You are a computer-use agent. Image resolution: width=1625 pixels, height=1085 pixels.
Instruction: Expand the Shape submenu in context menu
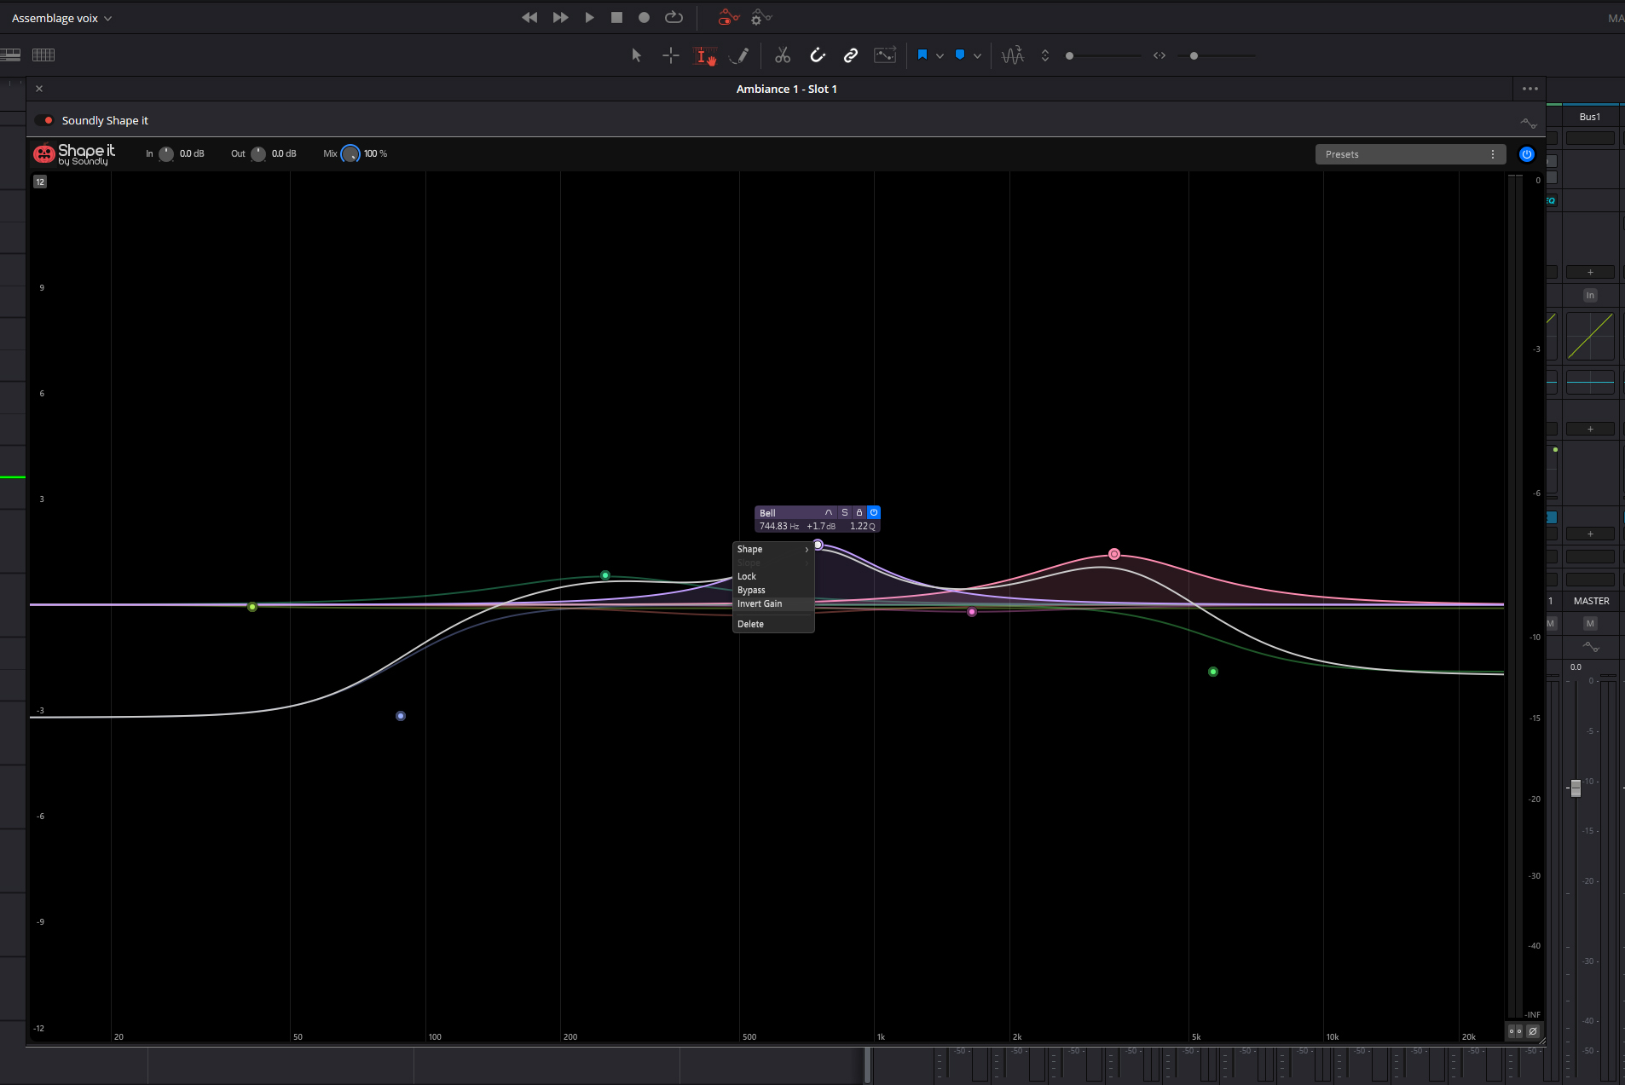[772, 549]
